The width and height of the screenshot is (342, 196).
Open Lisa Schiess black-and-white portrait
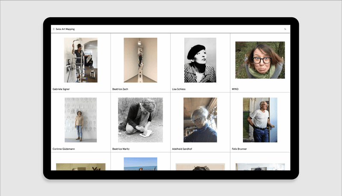coord(200,60)
